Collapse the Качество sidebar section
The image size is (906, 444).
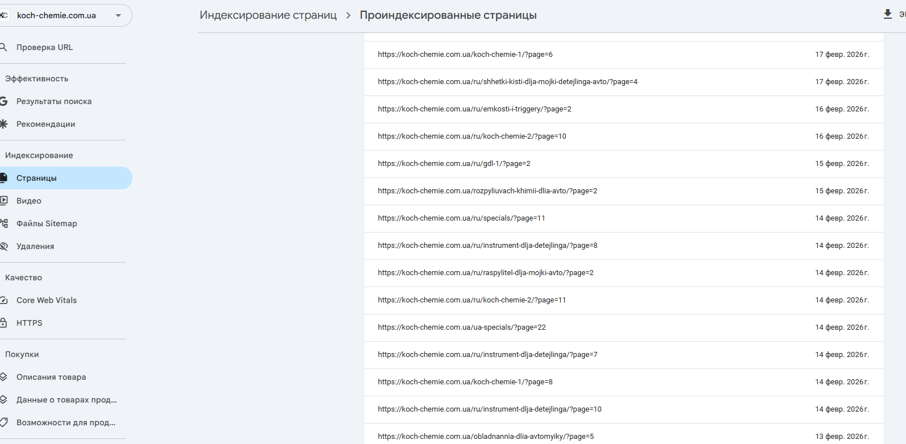click(23, 277)
